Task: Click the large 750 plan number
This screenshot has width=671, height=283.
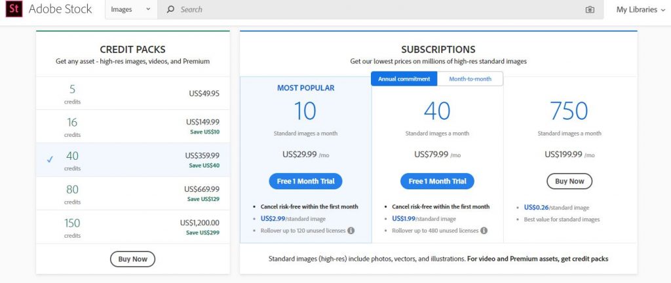Action: (x=569, y=111)
